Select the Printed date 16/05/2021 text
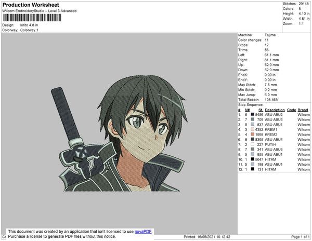Viewport: 312px width, 241px height. [207, 237]
